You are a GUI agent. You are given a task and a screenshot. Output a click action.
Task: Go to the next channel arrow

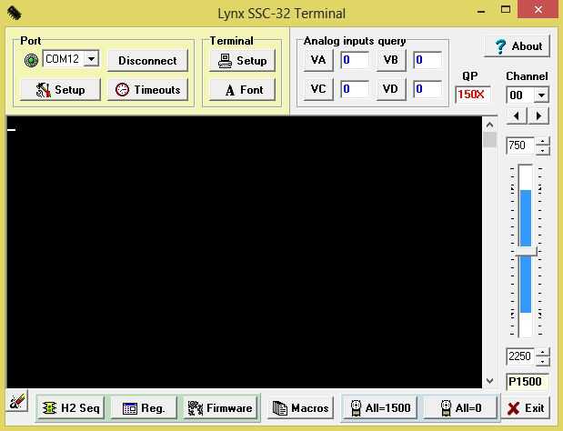point(538,115)
